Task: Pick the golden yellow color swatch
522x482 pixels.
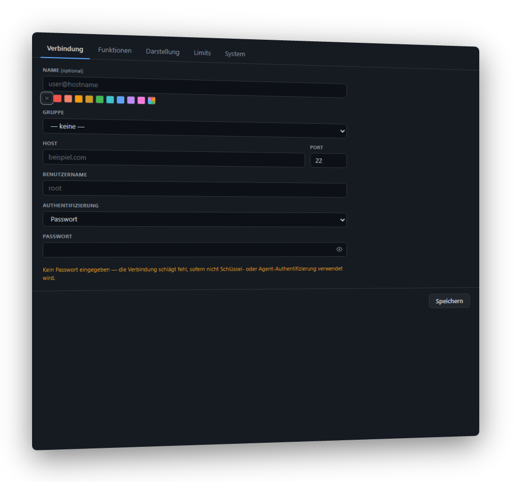Action: tap(89, 99)
